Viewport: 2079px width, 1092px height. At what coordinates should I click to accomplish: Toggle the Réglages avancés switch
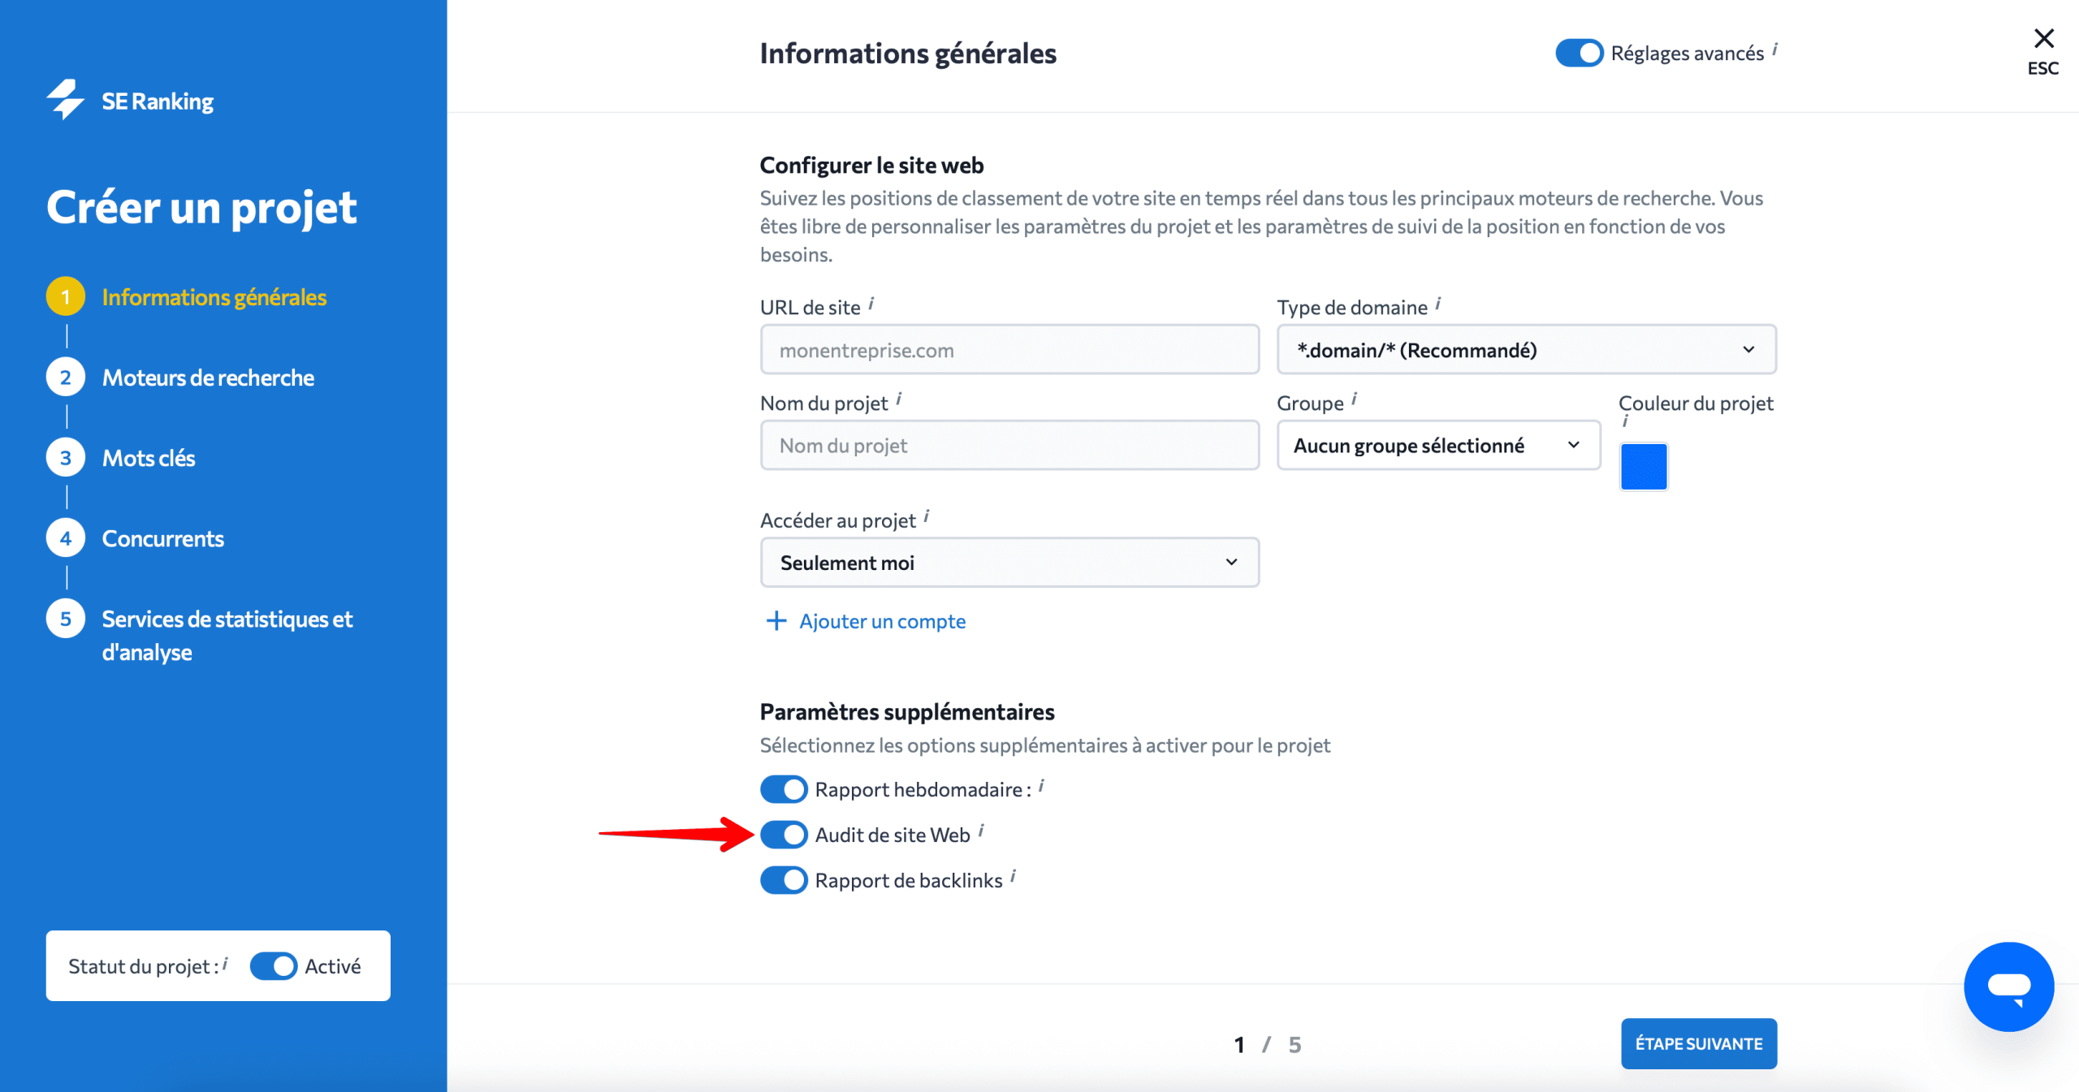[x=1579, y=54]
